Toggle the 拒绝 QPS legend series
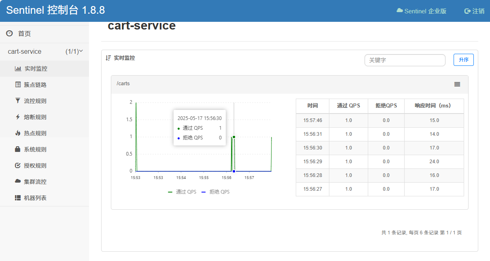Screen dimensions: 490x261 click(x=215, y=192)
